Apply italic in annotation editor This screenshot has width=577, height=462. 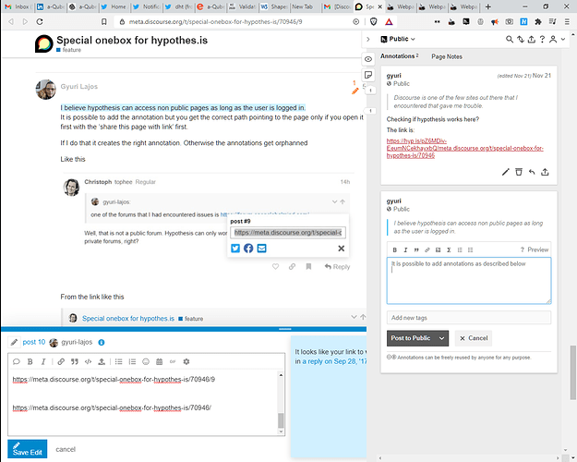point(405,249)
